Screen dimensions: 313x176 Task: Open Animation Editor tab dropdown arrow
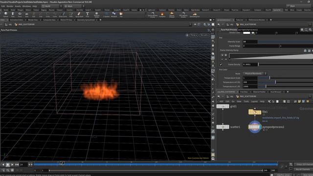(25, 20)
